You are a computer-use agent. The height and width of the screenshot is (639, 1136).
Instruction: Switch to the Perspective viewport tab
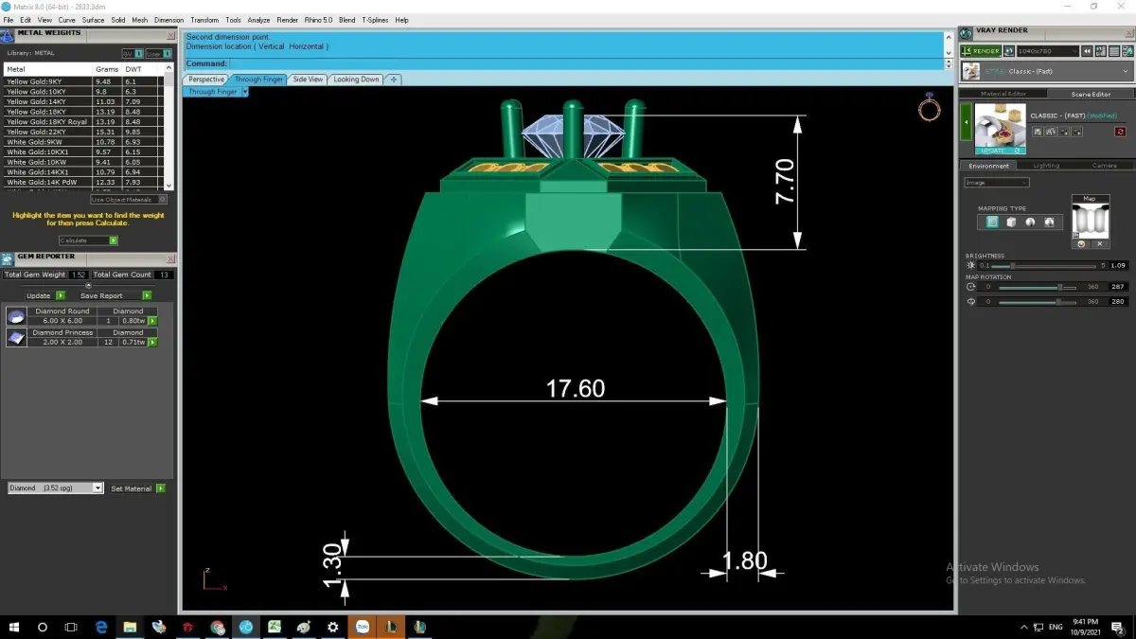click(x=206, y=80)
